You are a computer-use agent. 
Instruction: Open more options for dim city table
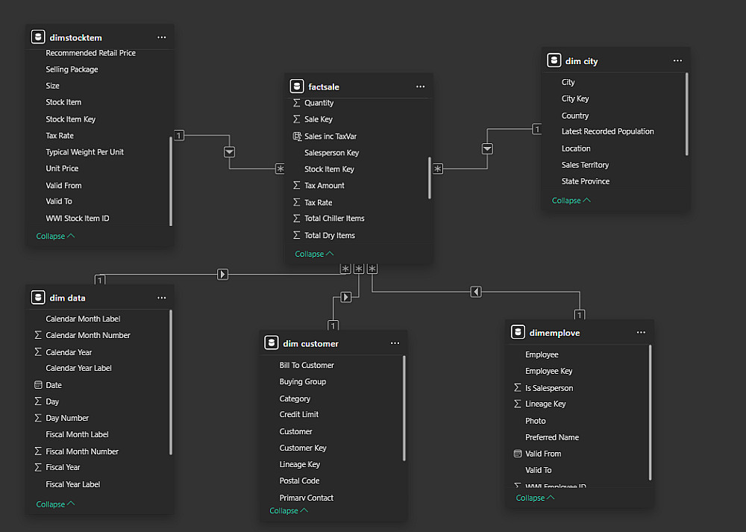tap(677, 61)
